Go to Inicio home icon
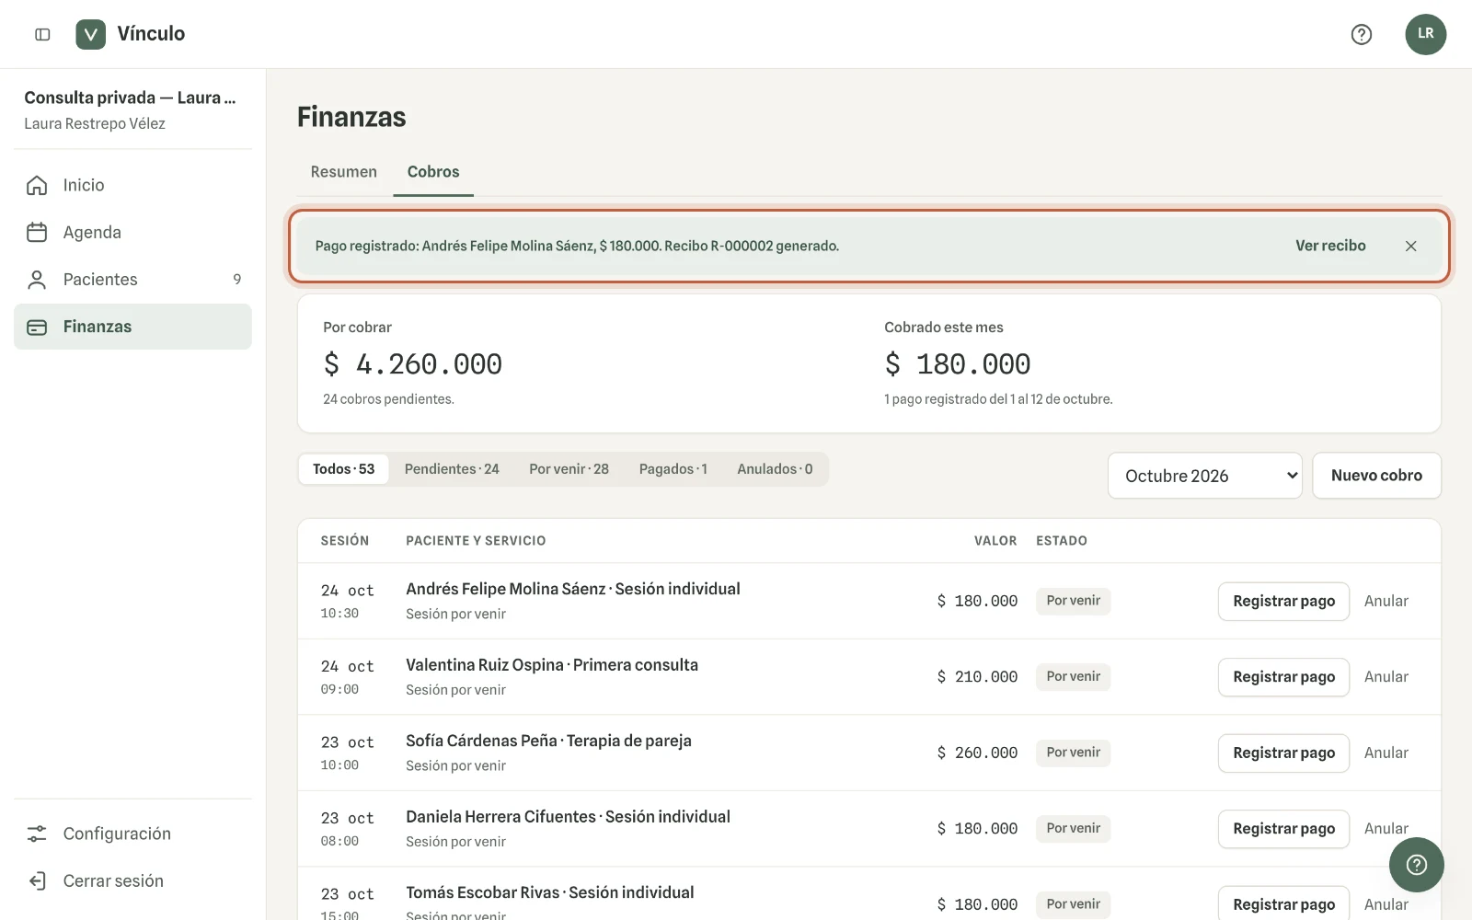This screenshot has height=920, width=1472. [37, 185]
